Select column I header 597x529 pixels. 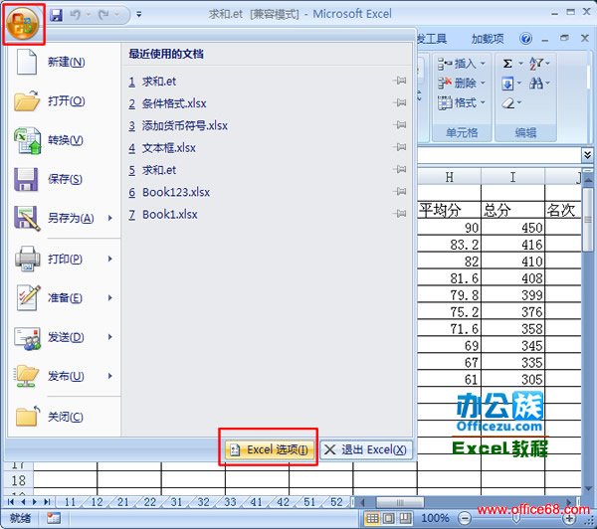[x=512, y=177]
